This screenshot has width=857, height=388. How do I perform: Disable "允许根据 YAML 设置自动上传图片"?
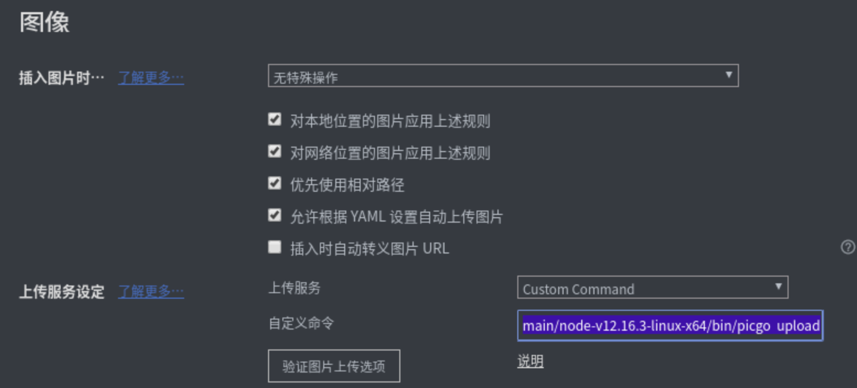pyautogui.click(x=274, y=215)
